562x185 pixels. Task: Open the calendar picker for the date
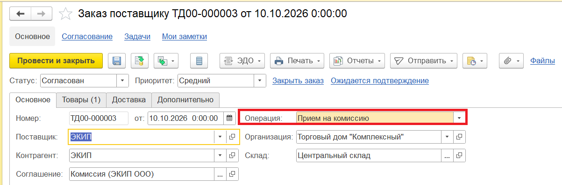229,118
